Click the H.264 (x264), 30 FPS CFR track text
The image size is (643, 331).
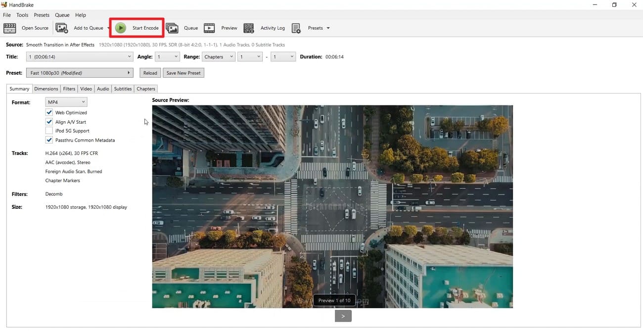72,153
